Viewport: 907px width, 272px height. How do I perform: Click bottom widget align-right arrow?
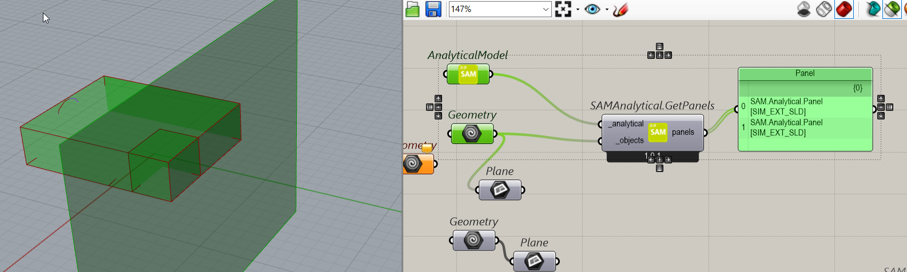668,160
